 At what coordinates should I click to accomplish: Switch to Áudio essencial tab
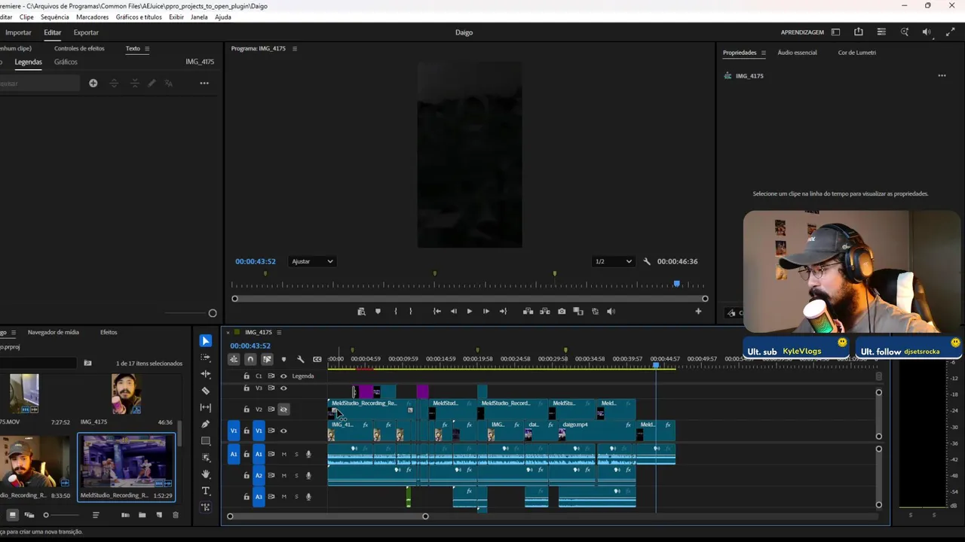pyautogui.click(x=797, y=53)
